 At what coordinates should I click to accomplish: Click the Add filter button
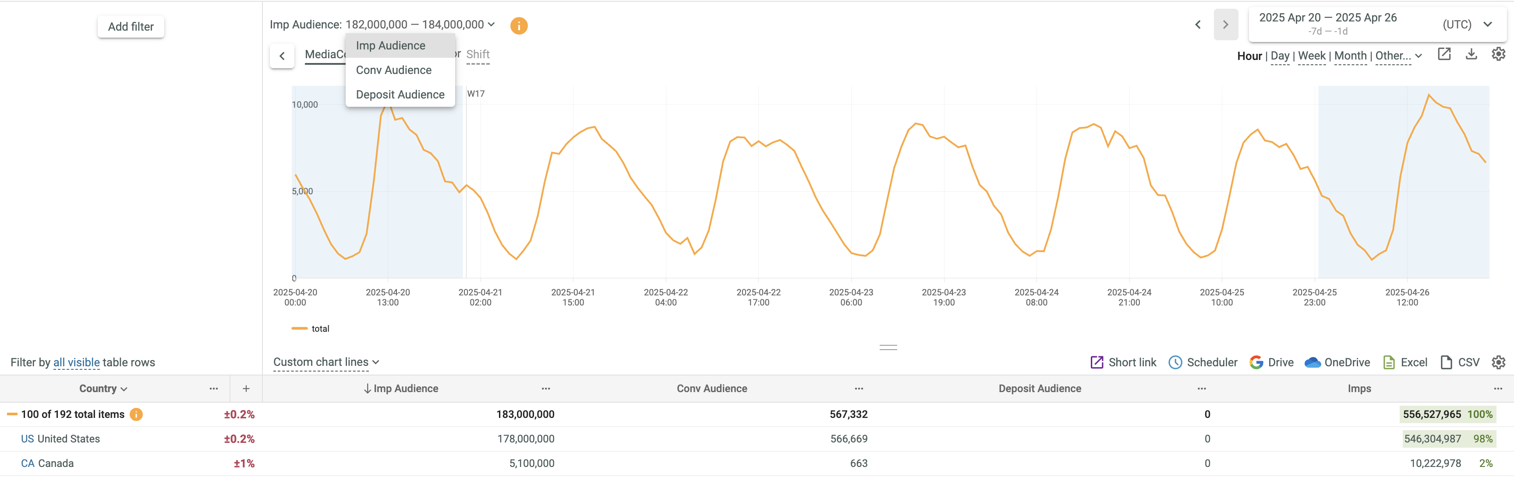[131, 26]
